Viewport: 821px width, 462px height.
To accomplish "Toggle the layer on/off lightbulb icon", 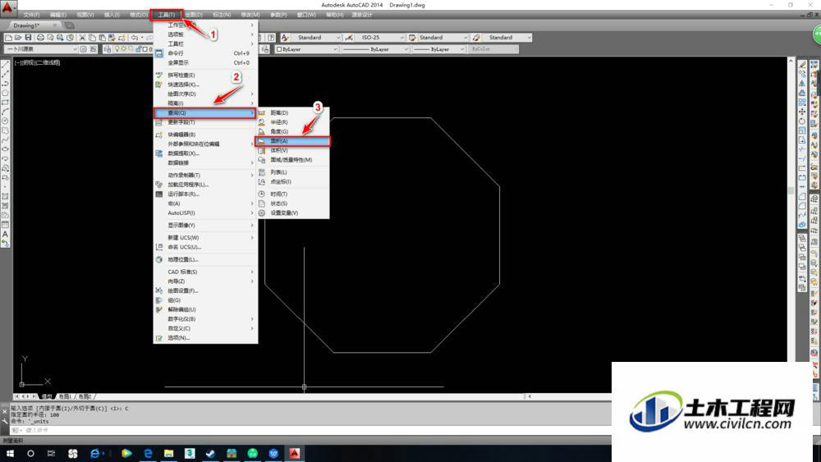I will (x=117, y=49).
